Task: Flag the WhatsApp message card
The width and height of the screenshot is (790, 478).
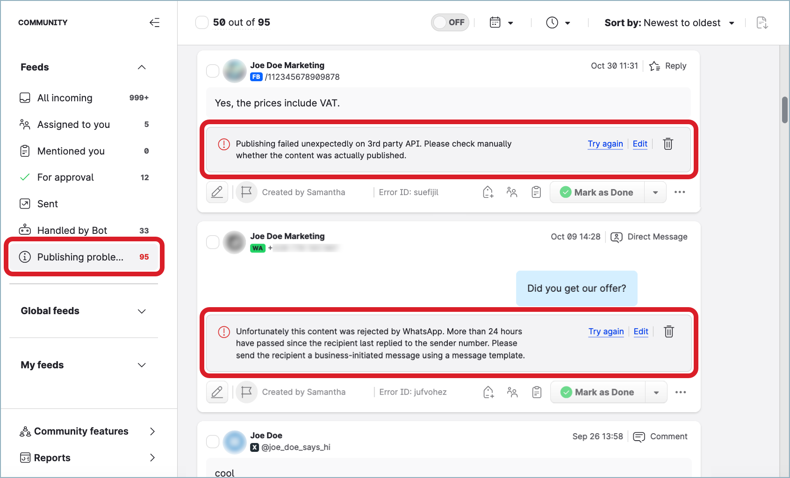Action: click(246, 392)
